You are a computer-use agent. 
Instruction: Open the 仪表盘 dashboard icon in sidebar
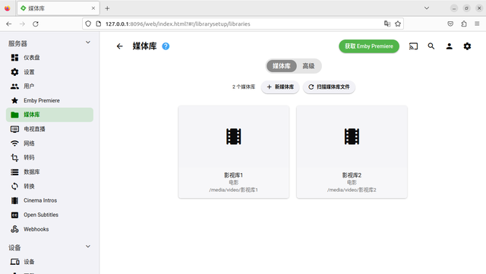coord(14,58)
